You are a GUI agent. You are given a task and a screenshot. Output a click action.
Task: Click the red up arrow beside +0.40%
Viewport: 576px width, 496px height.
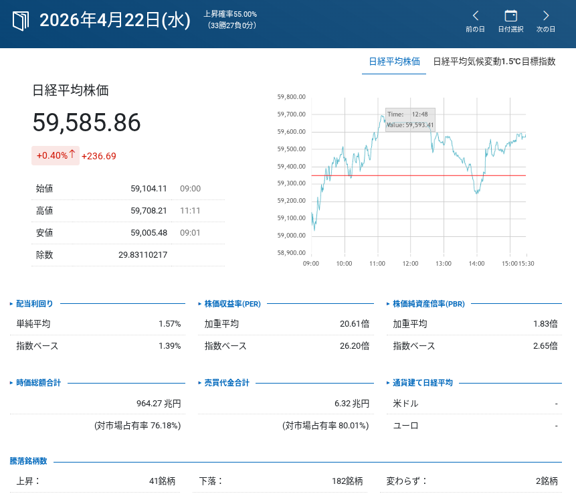pos(72,155)
